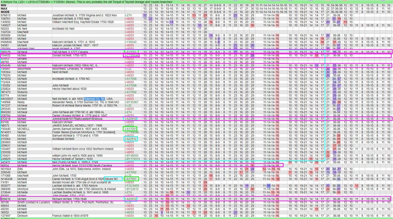Viewport: 393px width, 219px height.
Task: Select the 'William MacNeill Esq. Hayfield Estate' cell
Action: (x=81, y=22)
